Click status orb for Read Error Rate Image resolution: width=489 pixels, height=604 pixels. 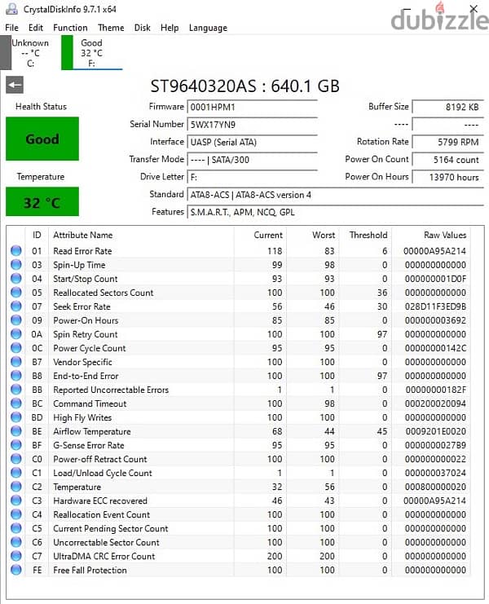(x=16, y=251)
